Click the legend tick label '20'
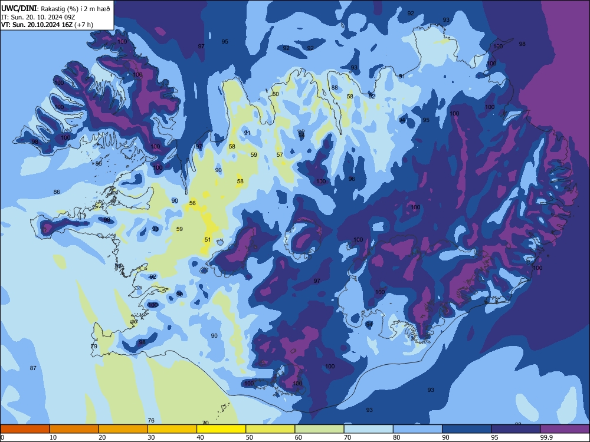590x442 pixels. (102, 437)
